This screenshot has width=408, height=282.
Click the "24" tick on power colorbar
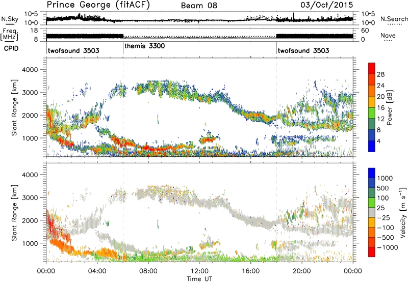[x=380, y=86]
